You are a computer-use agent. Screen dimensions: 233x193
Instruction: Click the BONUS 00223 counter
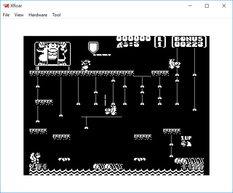pos(189,42)
